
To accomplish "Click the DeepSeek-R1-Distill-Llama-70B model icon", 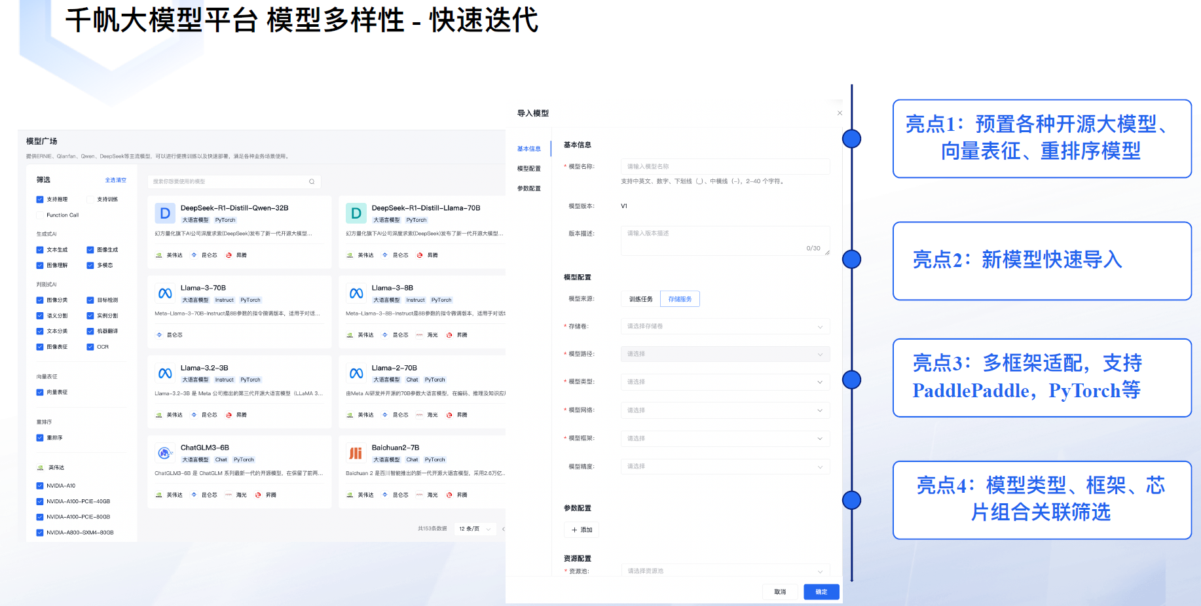I will pyautogui.click(x=356, y=213).
